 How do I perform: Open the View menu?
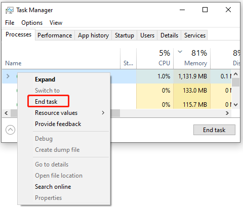[56, 23]
